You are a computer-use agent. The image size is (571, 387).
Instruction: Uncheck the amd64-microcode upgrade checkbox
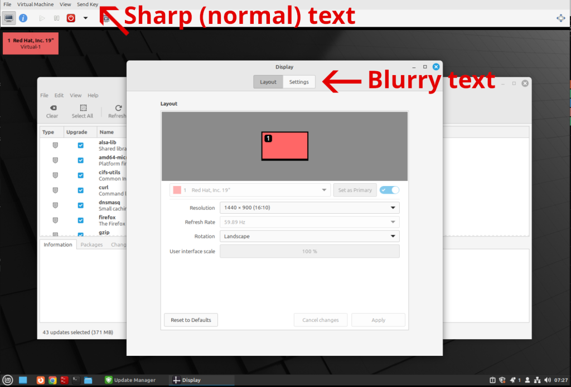coord(80,160)
